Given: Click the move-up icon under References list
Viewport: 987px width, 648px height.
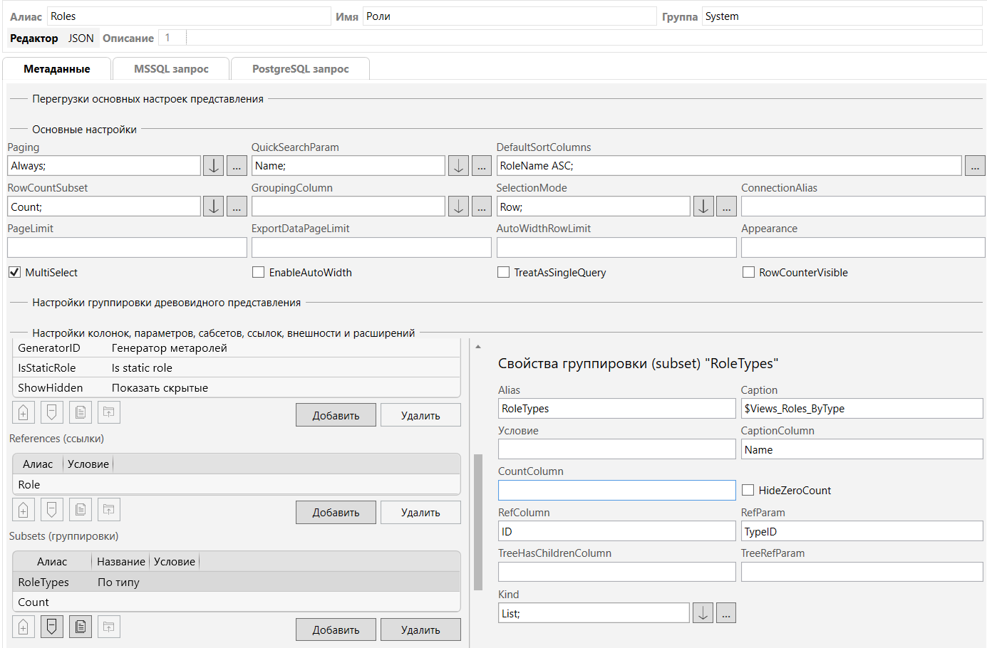Looking at the screenshot, I should point(24,510).
